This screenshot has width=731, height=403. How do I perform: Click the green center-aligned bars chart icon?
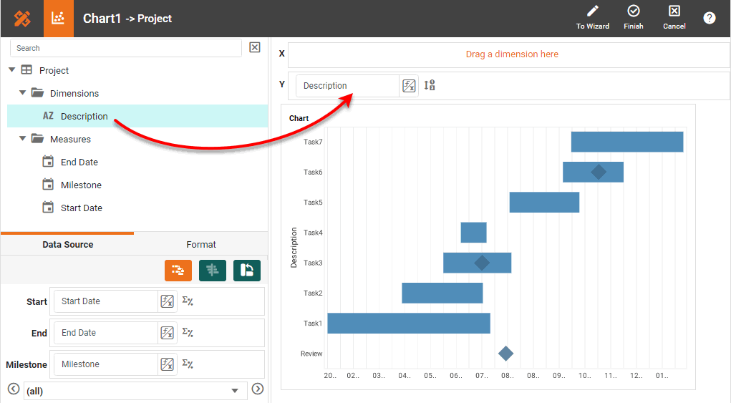(213, 270)
